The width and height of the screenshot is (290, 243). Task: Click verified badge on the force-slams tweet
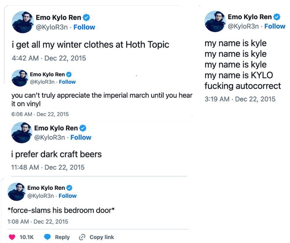click(x=70, y=188)
